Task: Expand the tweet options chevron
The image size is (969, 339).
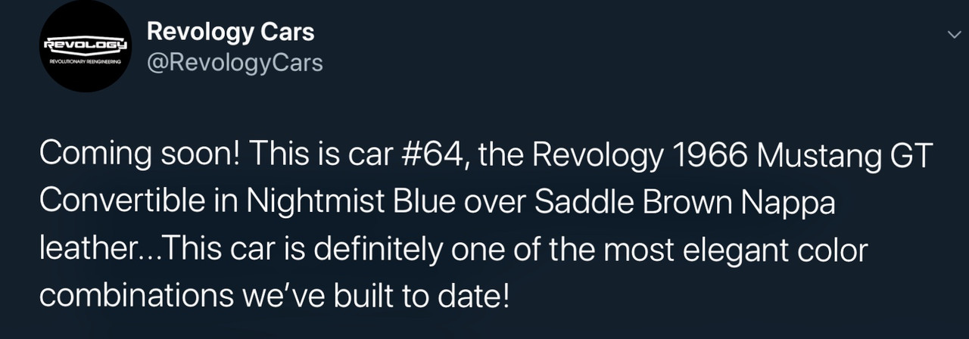Action: tap(955, 34)
